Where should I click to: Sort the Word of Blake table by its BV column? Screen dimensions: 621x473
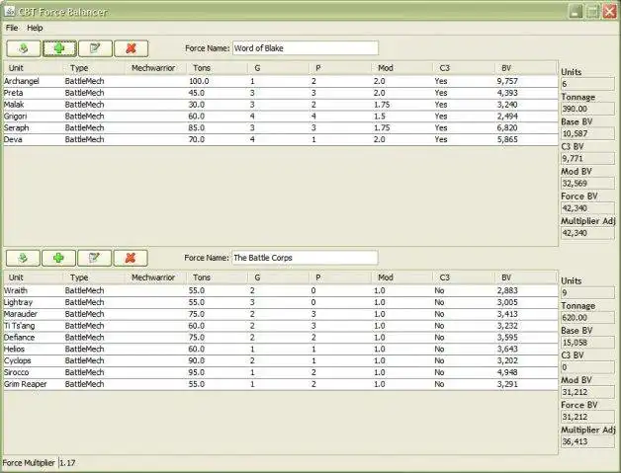(x=525, y=68)
